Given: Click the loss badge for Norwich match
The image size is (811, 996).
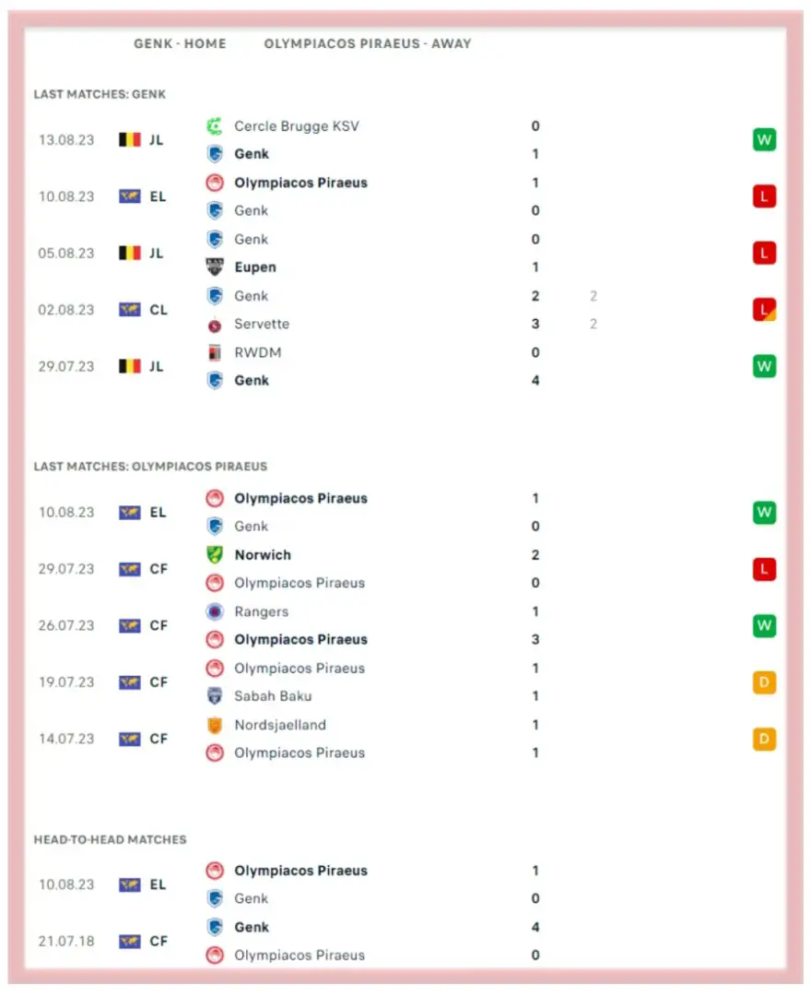Looking at the screenshot, I should tap(764, 570).
